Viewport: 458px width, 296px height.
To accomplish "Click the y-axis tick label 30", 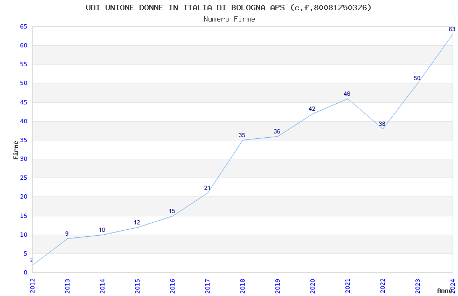I will 24,159.
